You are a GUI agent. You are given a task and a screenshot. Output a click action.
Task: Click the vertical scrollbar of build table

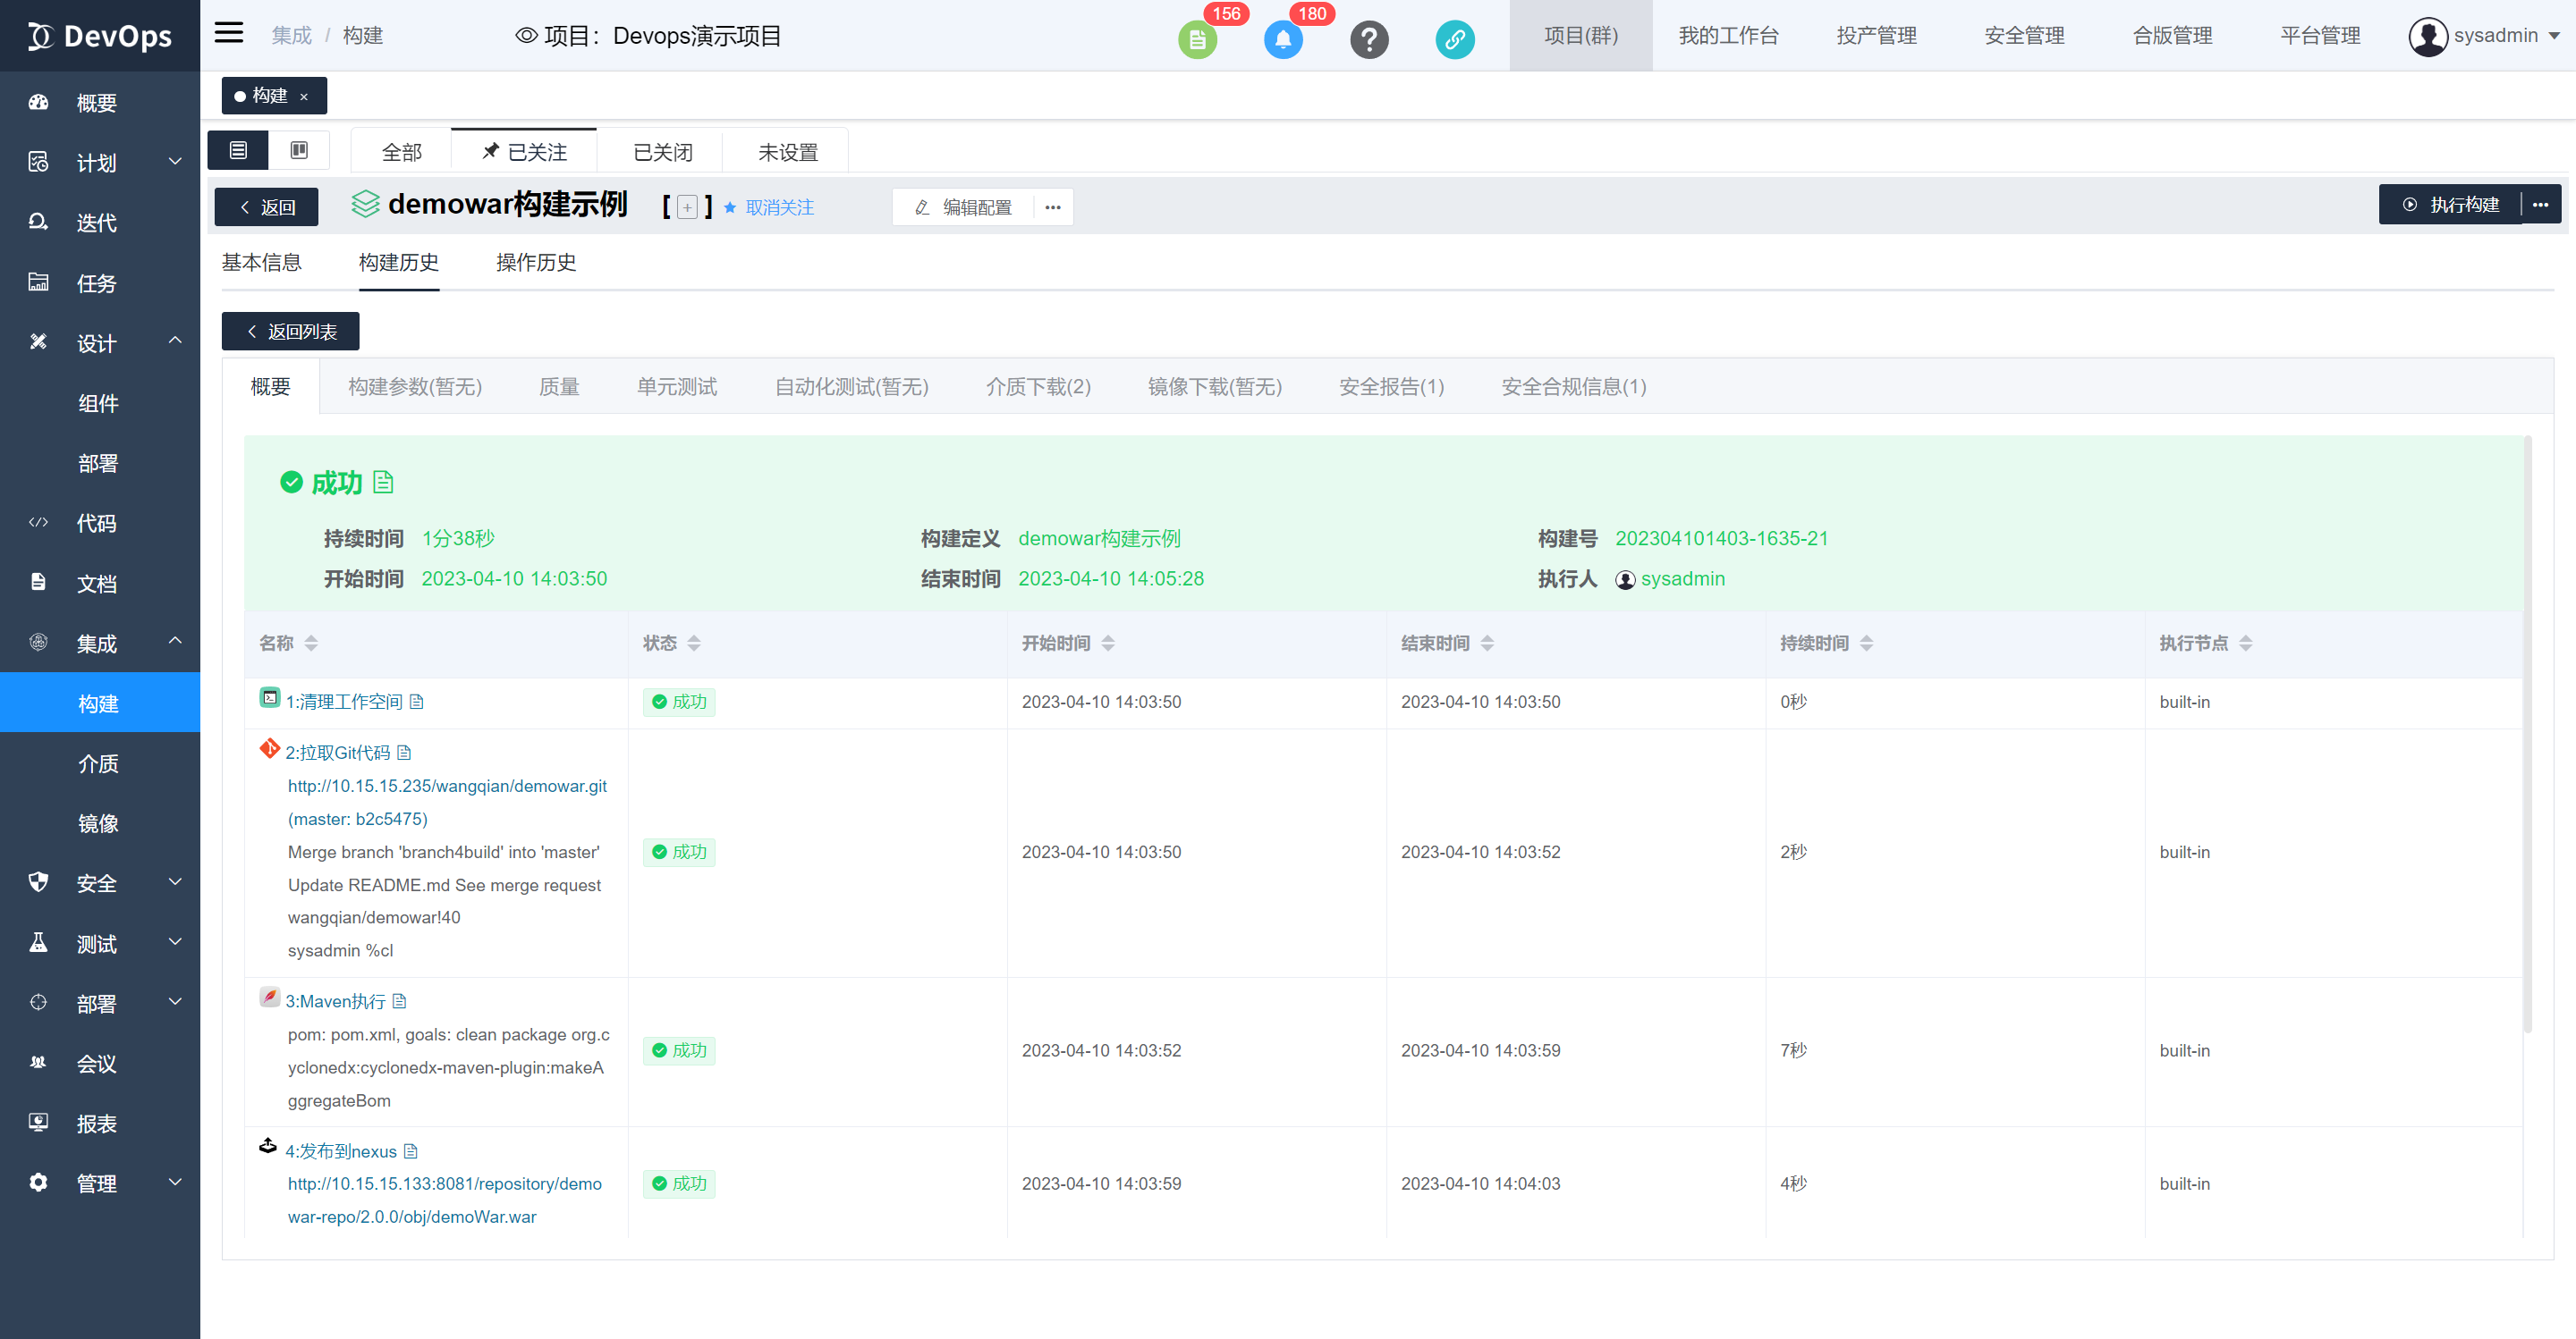[x=2527, y=735]
